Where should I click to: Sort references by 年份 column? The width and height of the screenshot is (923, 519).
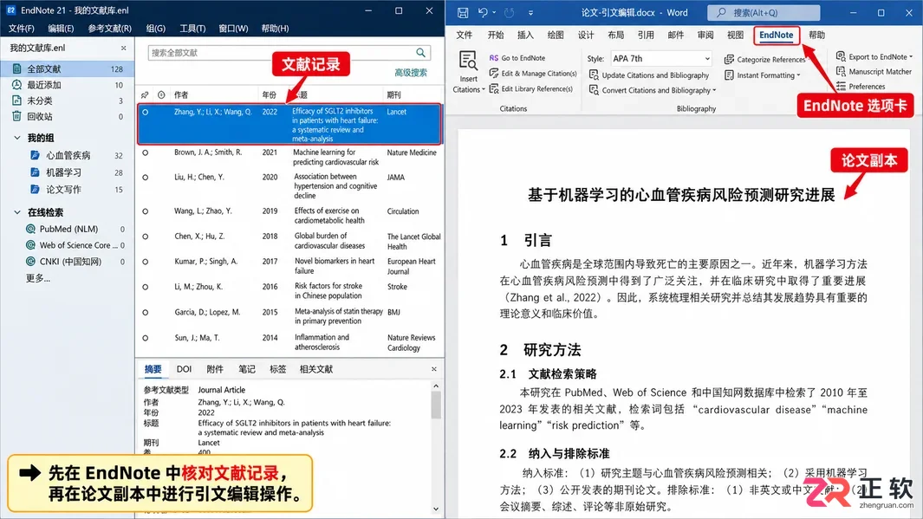[269, 94]
